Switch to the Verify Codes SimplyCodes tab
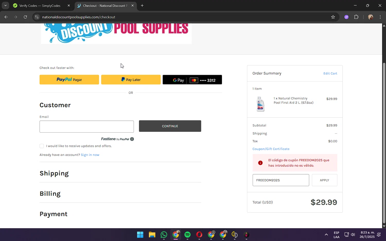 coord(40,5)
